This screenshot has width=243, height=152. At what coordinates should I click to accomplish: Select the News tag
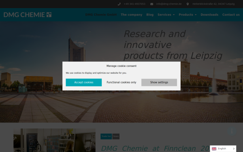116,136
